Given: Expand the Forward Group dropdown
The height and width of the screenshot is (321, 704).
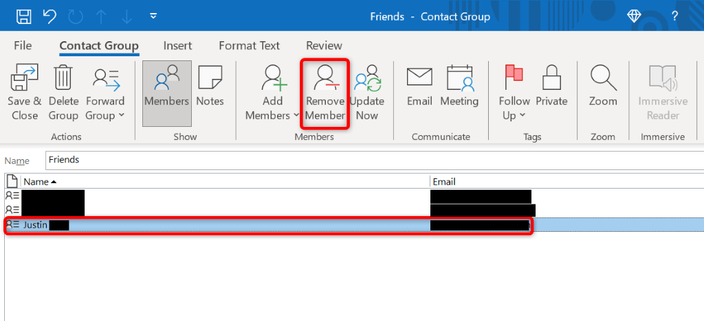Looking at the screenshot, I should (x=105, y=108).
